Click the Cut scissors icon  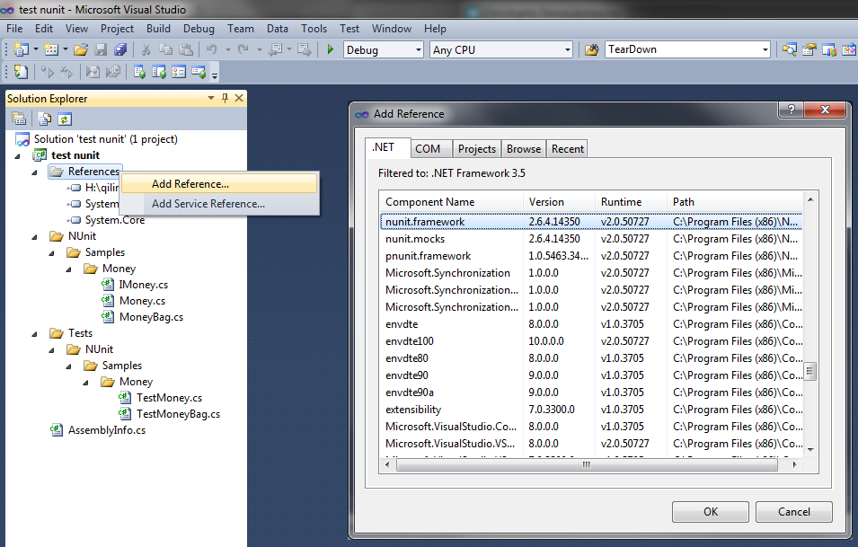coord(146,49)
